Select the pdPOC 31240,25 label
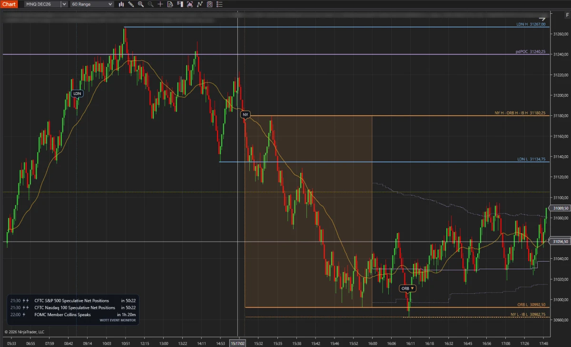The image size is (571, 347). point(531,51)
